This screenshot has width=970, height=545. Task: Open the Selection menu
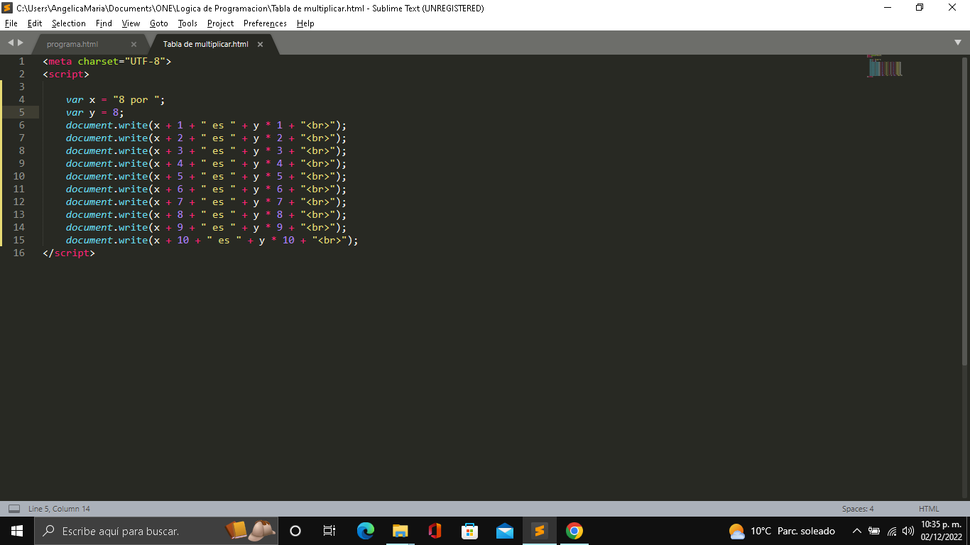[69, 23]
